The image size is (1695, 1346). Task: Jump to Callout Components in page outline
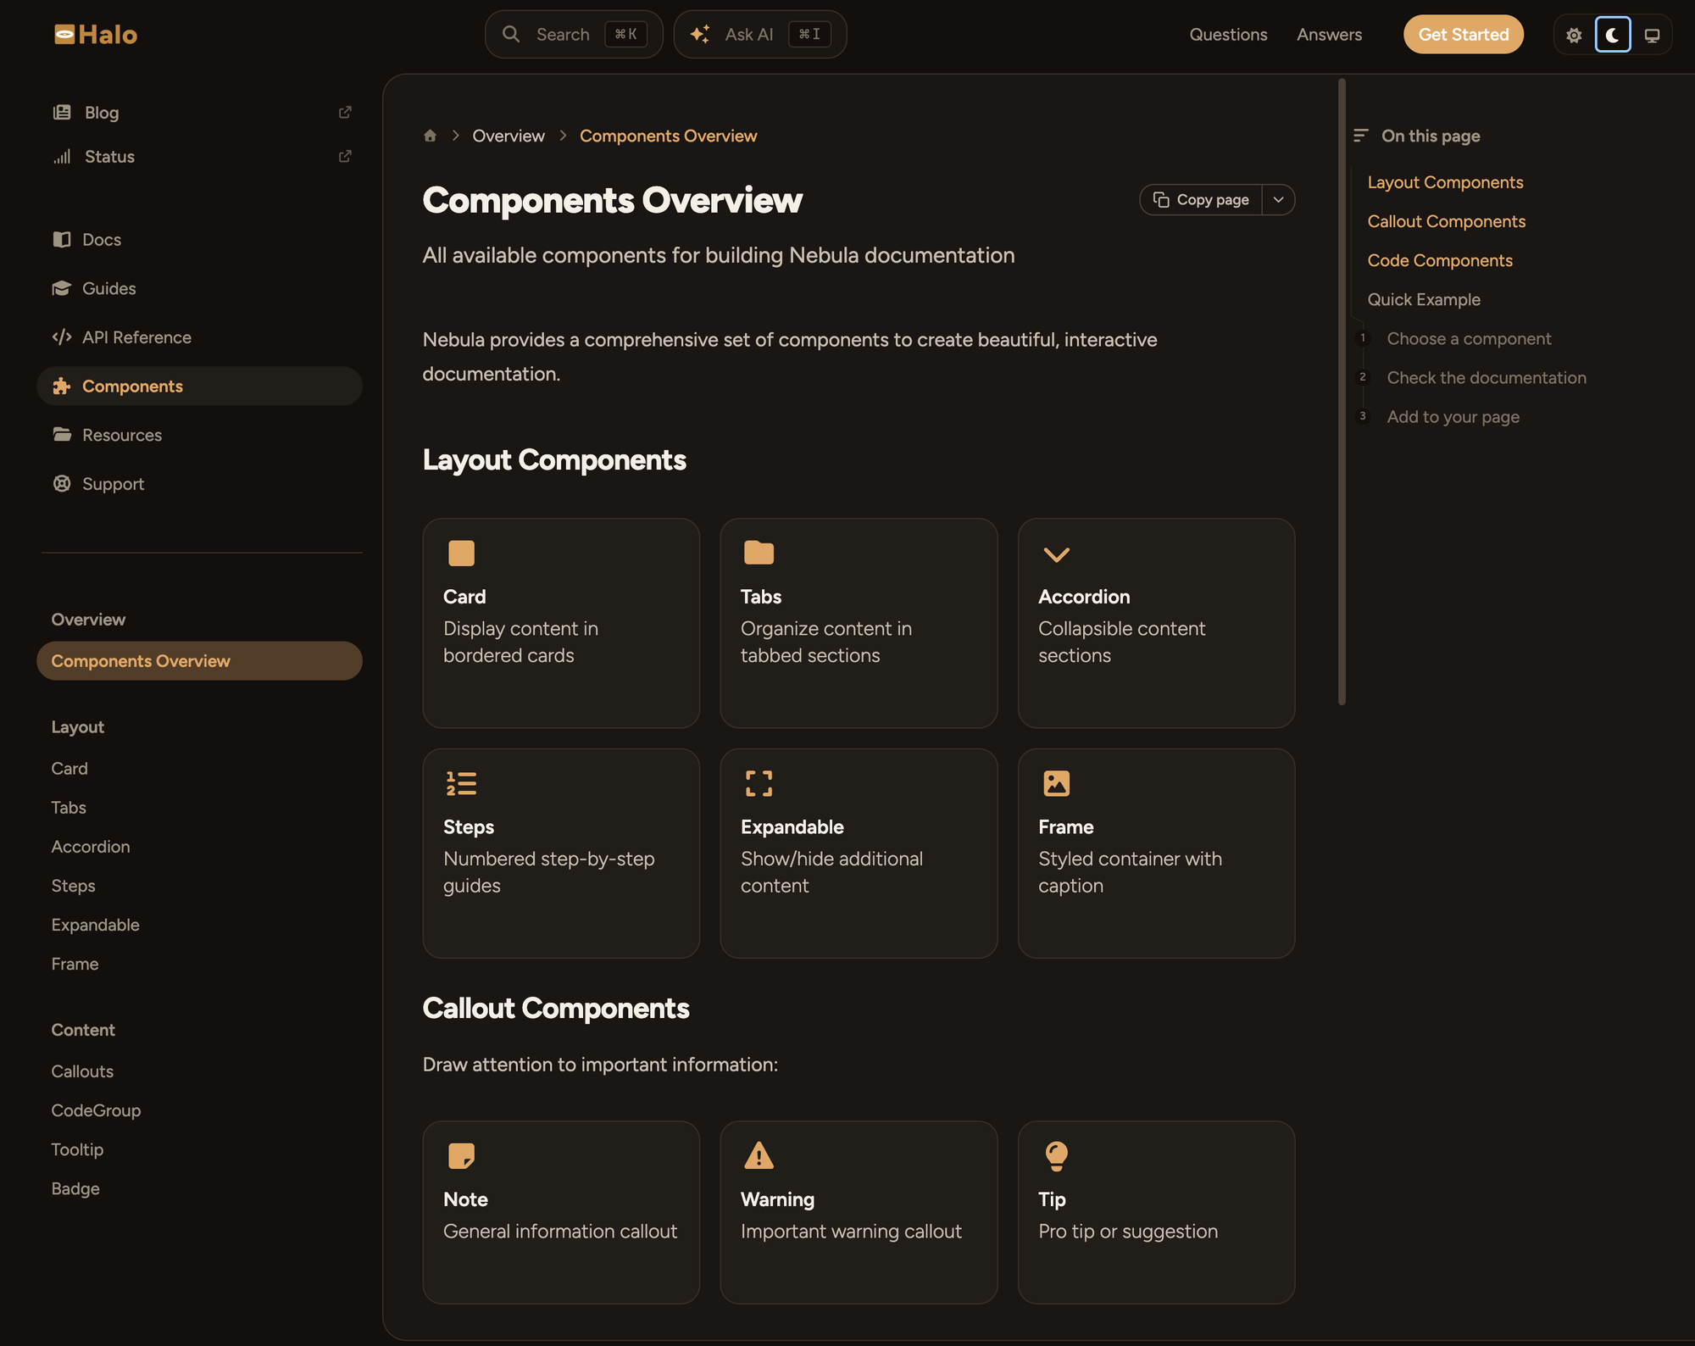(x=1447, y=221)
